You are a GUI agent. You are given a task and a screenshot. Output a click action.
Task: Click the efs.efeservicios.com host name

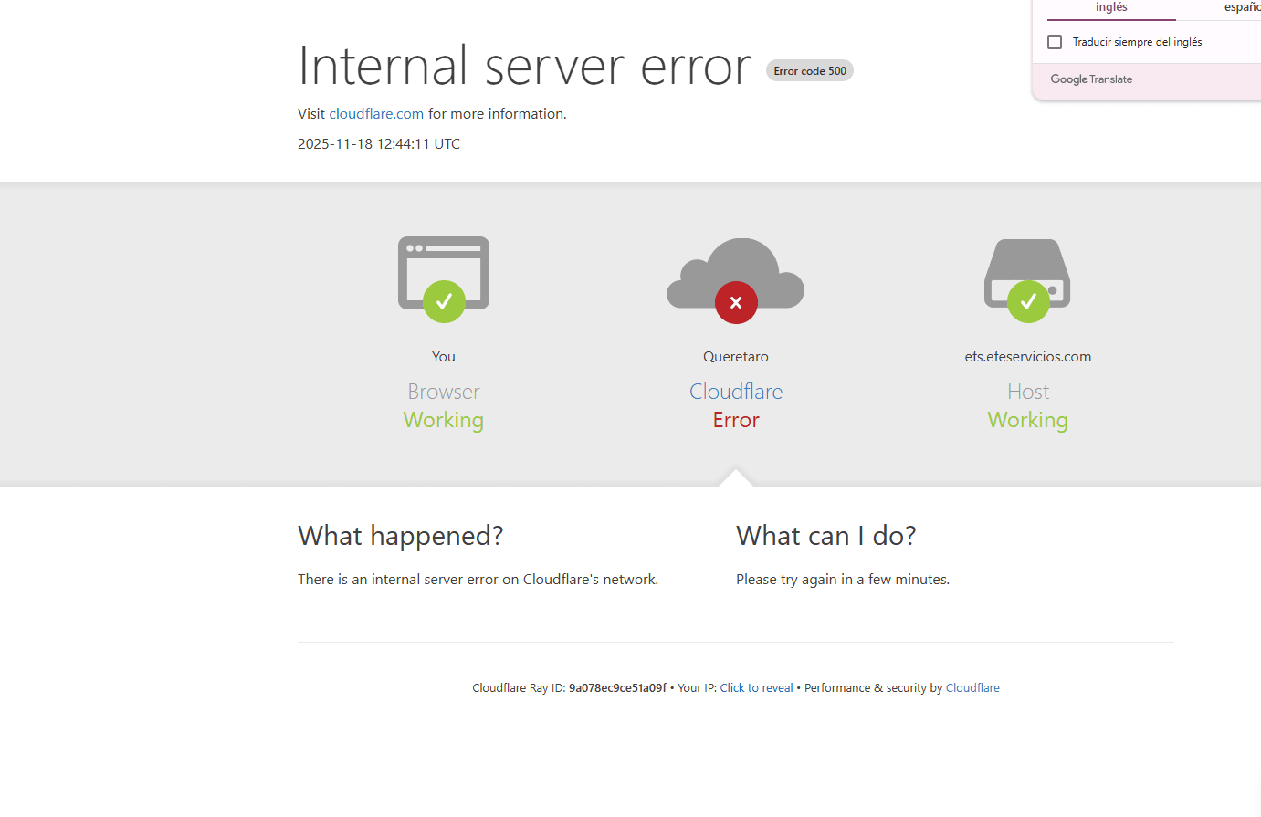pyautogui.click(x=1028, y=357)
